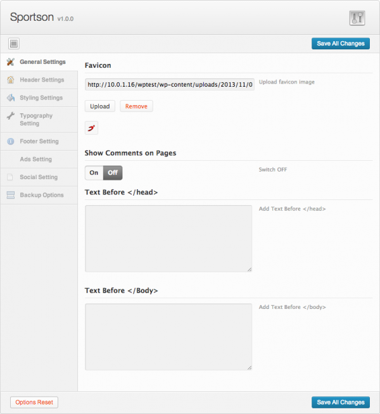Image resolution: width=380 pixels, height=414 pixels.
Task: Click the Styling Settings paint bucket icon
Action: point(10,98)
